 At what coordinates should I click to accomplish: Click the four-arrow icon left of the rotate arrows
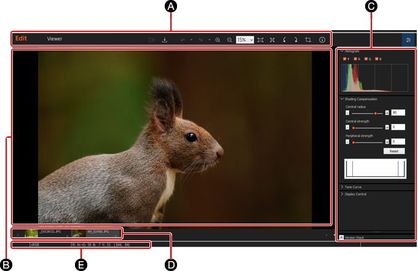[272, 40]
